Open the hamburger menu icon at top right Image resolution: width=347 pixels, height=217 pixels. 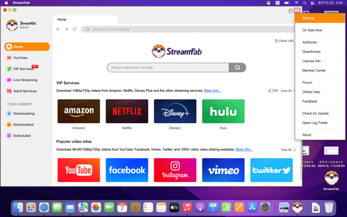click(297, 11)
